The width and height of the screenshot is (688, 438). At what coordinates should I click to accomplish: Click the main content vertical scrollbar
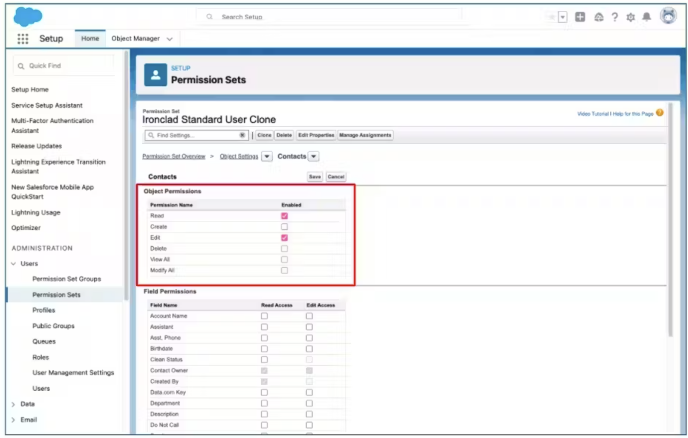point(670,220)
